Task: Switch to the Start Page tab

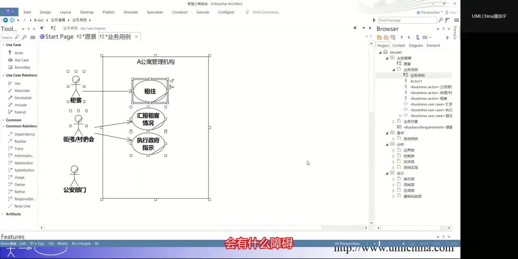Action: (x=57, y=36)
